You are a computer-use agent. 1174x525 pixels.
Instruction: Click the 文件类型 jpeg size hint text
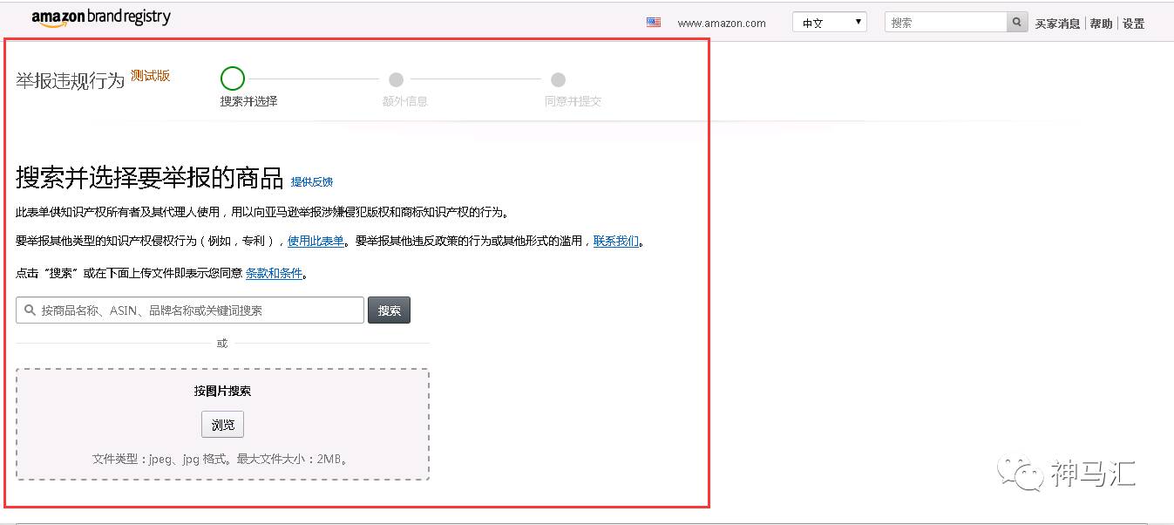click(x=223, y=459)
